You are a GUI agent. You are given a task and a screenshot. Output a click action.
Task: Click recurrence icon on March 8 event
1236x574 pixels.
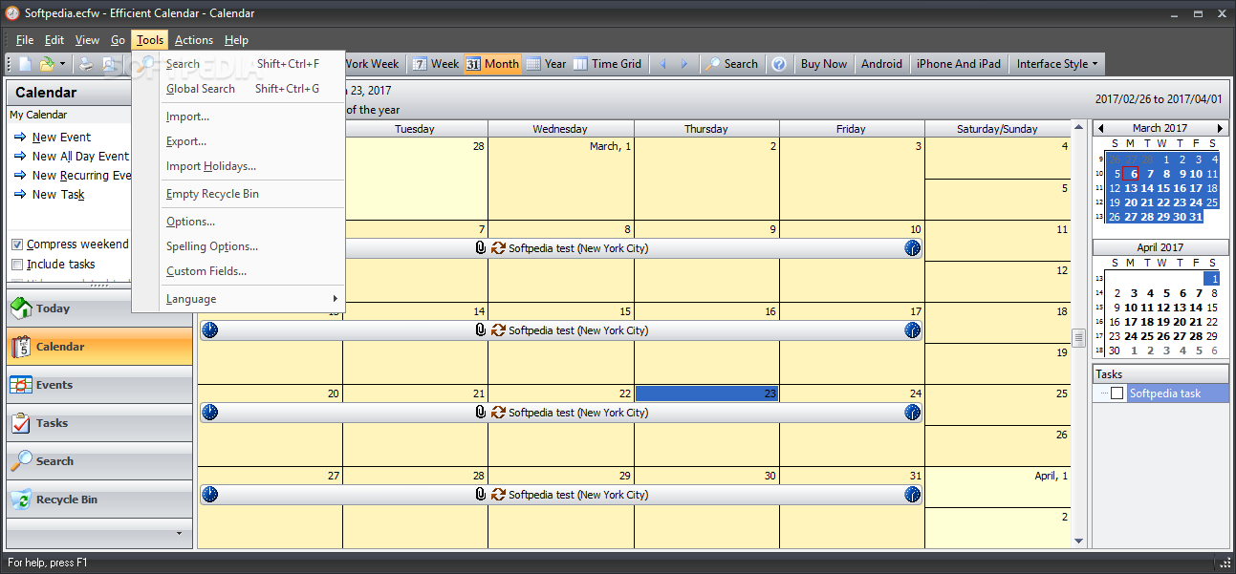[498, 248]
